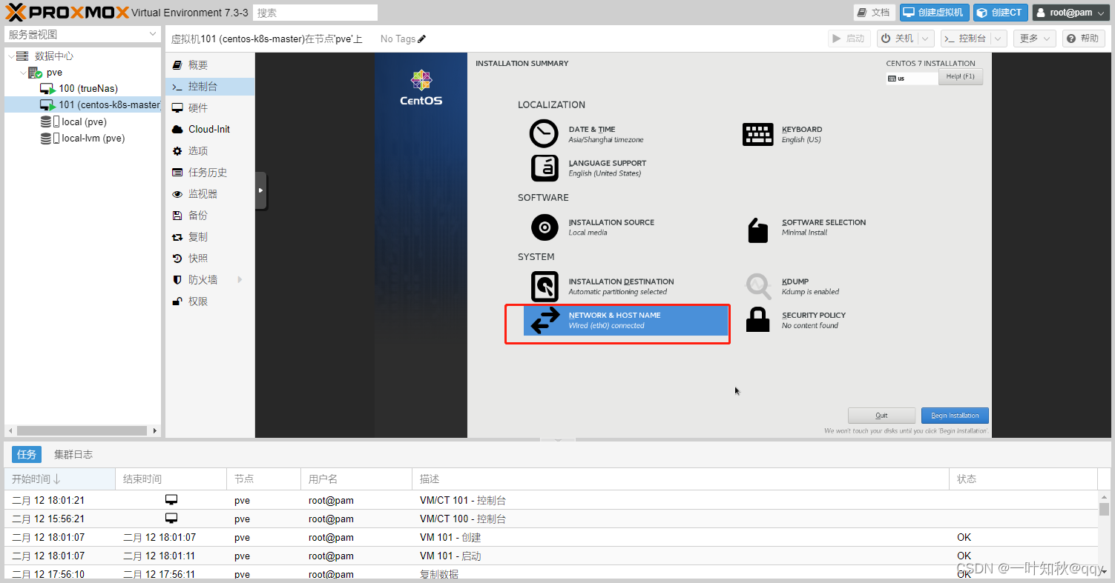Open Software Selection package icon
Image resolution: width=1115 pixels, height=583 pixels.
tap(757, 230)
